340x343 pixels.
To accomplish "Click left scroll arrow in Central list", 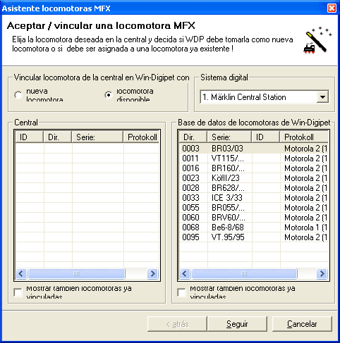I will (21, 273).
